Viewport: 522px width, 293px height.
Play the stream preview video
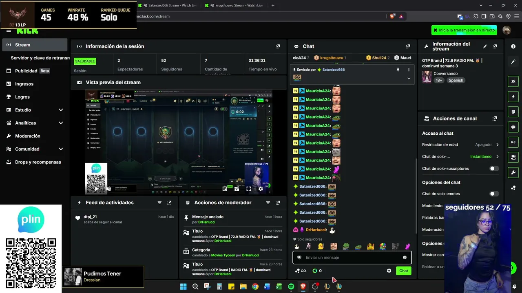(97, 189)
